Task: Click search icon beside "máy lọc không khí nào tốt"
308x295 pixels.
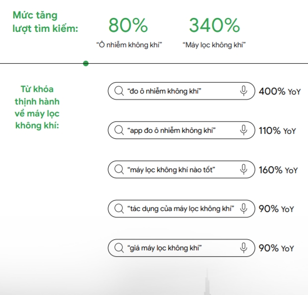Action: (119, 170)
